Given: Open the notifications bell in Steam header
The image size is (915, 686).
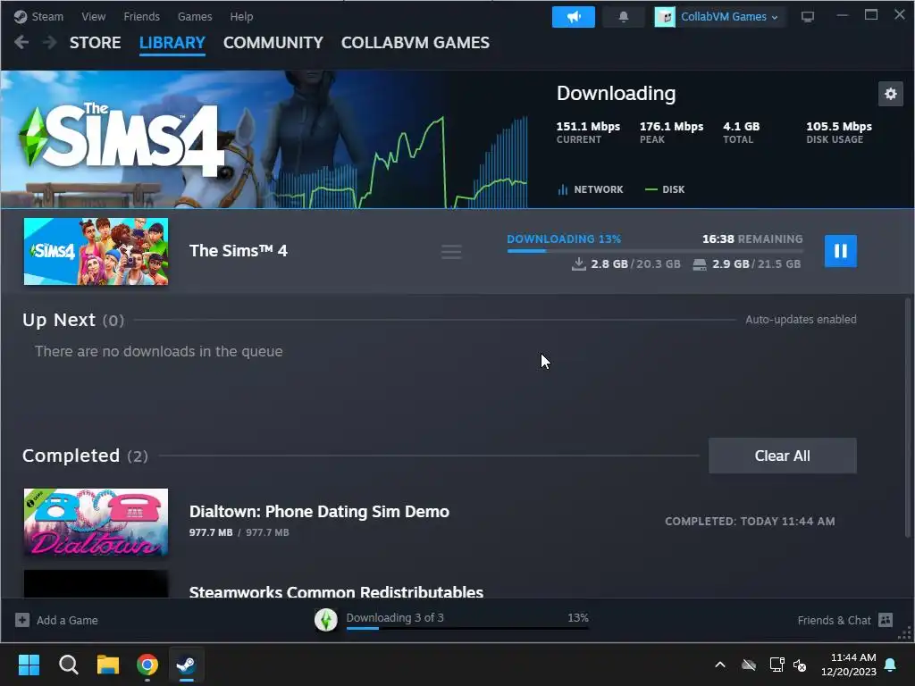Looking at the screenshot, I should coord(623,17).
